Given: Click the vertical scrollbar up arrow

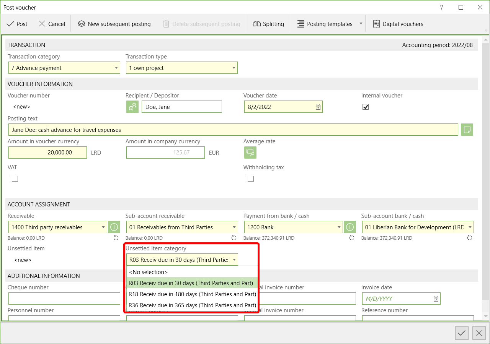Looking at the screenshot, I should [485, 40].
